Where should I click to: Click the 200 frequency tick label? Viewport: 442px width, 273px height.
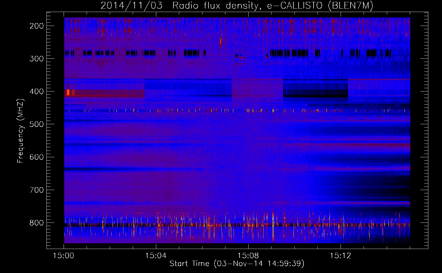tap(37, 26)
